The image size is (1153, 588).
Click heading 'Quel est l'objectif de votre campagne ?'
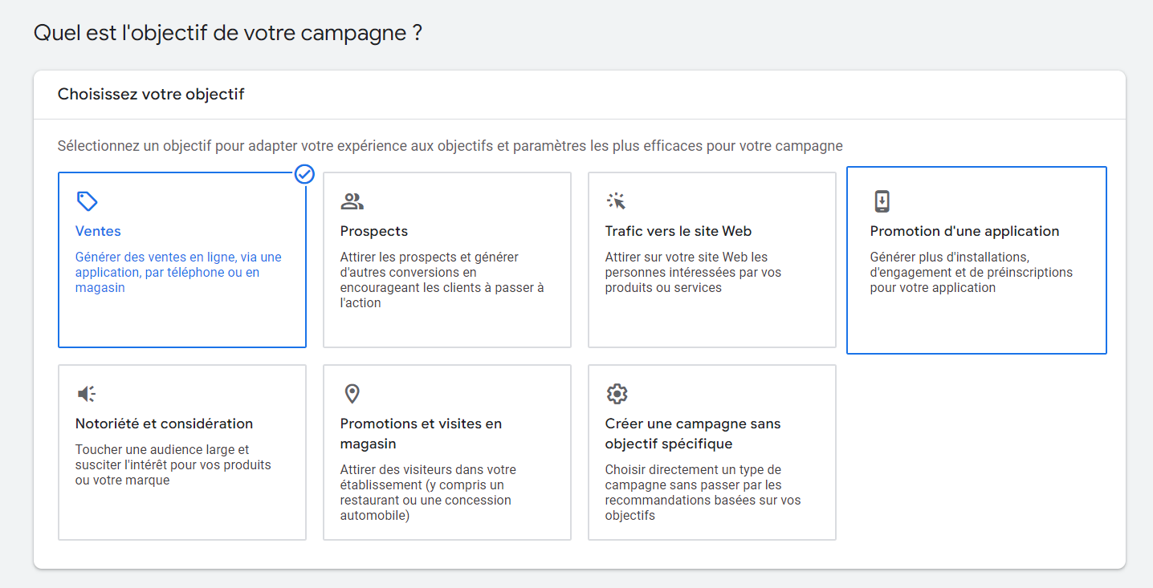point(228,34)
